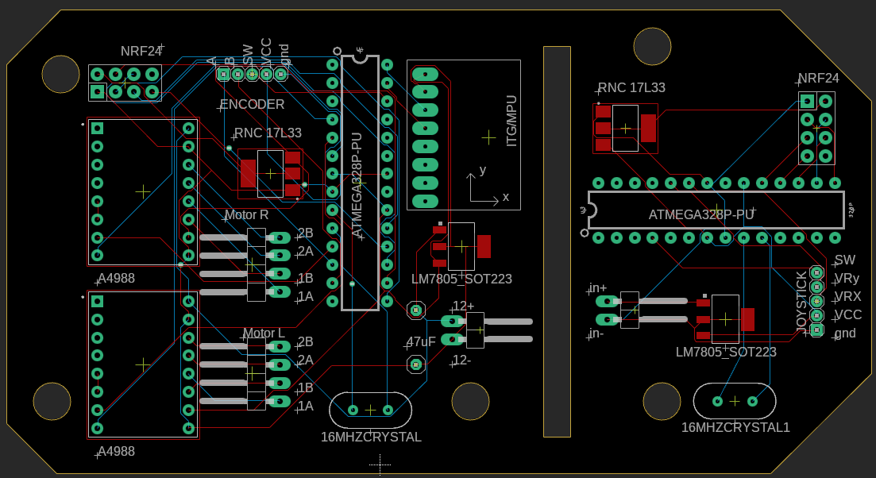Image resolution: width=876 pixels, height=478 pixels.
Task: Select the Motor L label
Action: pos(264,333)
